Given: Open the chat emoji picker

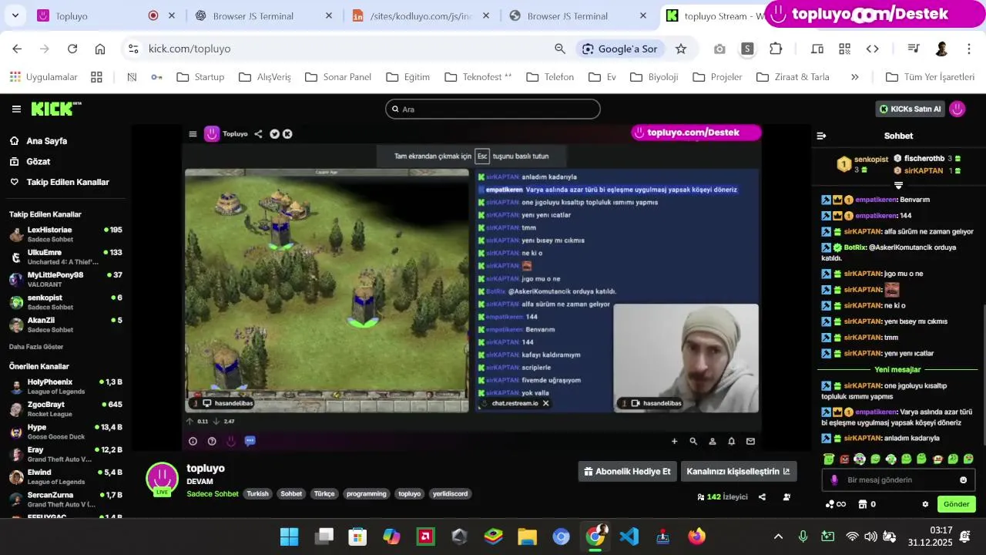Looking at the screenshot, I should point(963,479).
